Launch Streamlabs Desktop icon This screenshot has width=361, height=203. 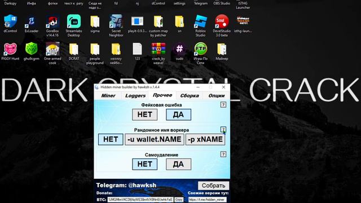pyautogui.click(x=74, y=21)
